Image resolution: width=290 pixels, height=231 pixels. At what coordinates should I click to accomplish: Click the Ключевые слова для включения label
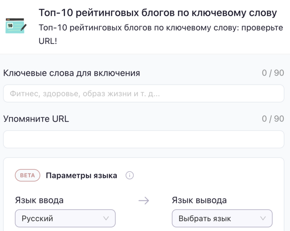point(72,73)
